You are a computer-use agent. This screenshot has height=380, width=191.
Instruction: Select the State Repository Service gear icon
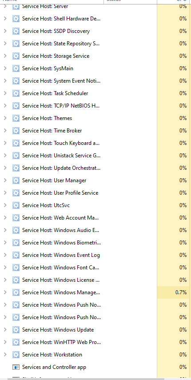[16, 44]
